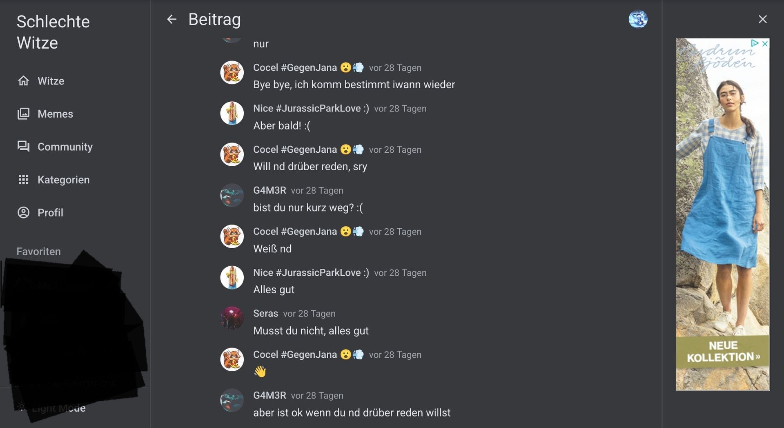Open the Kategorien grid icon

pos(24,180)
